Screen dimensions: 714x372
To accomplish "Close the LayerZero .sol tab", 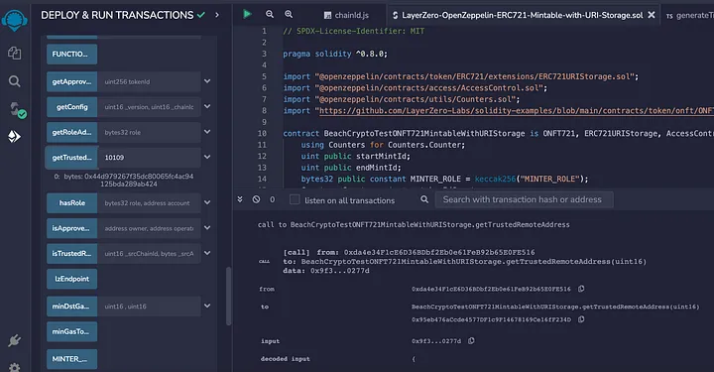I will click(652, 15).
